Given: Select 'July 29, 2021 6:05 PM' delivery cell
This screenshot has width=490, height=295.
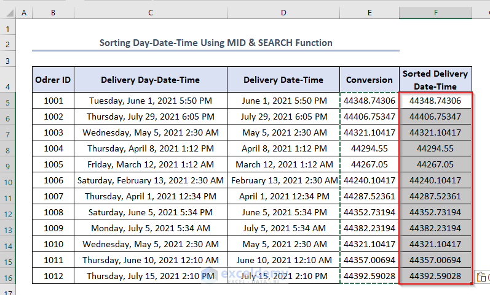Looking at the screenshot, I should [x=283, y=117].
